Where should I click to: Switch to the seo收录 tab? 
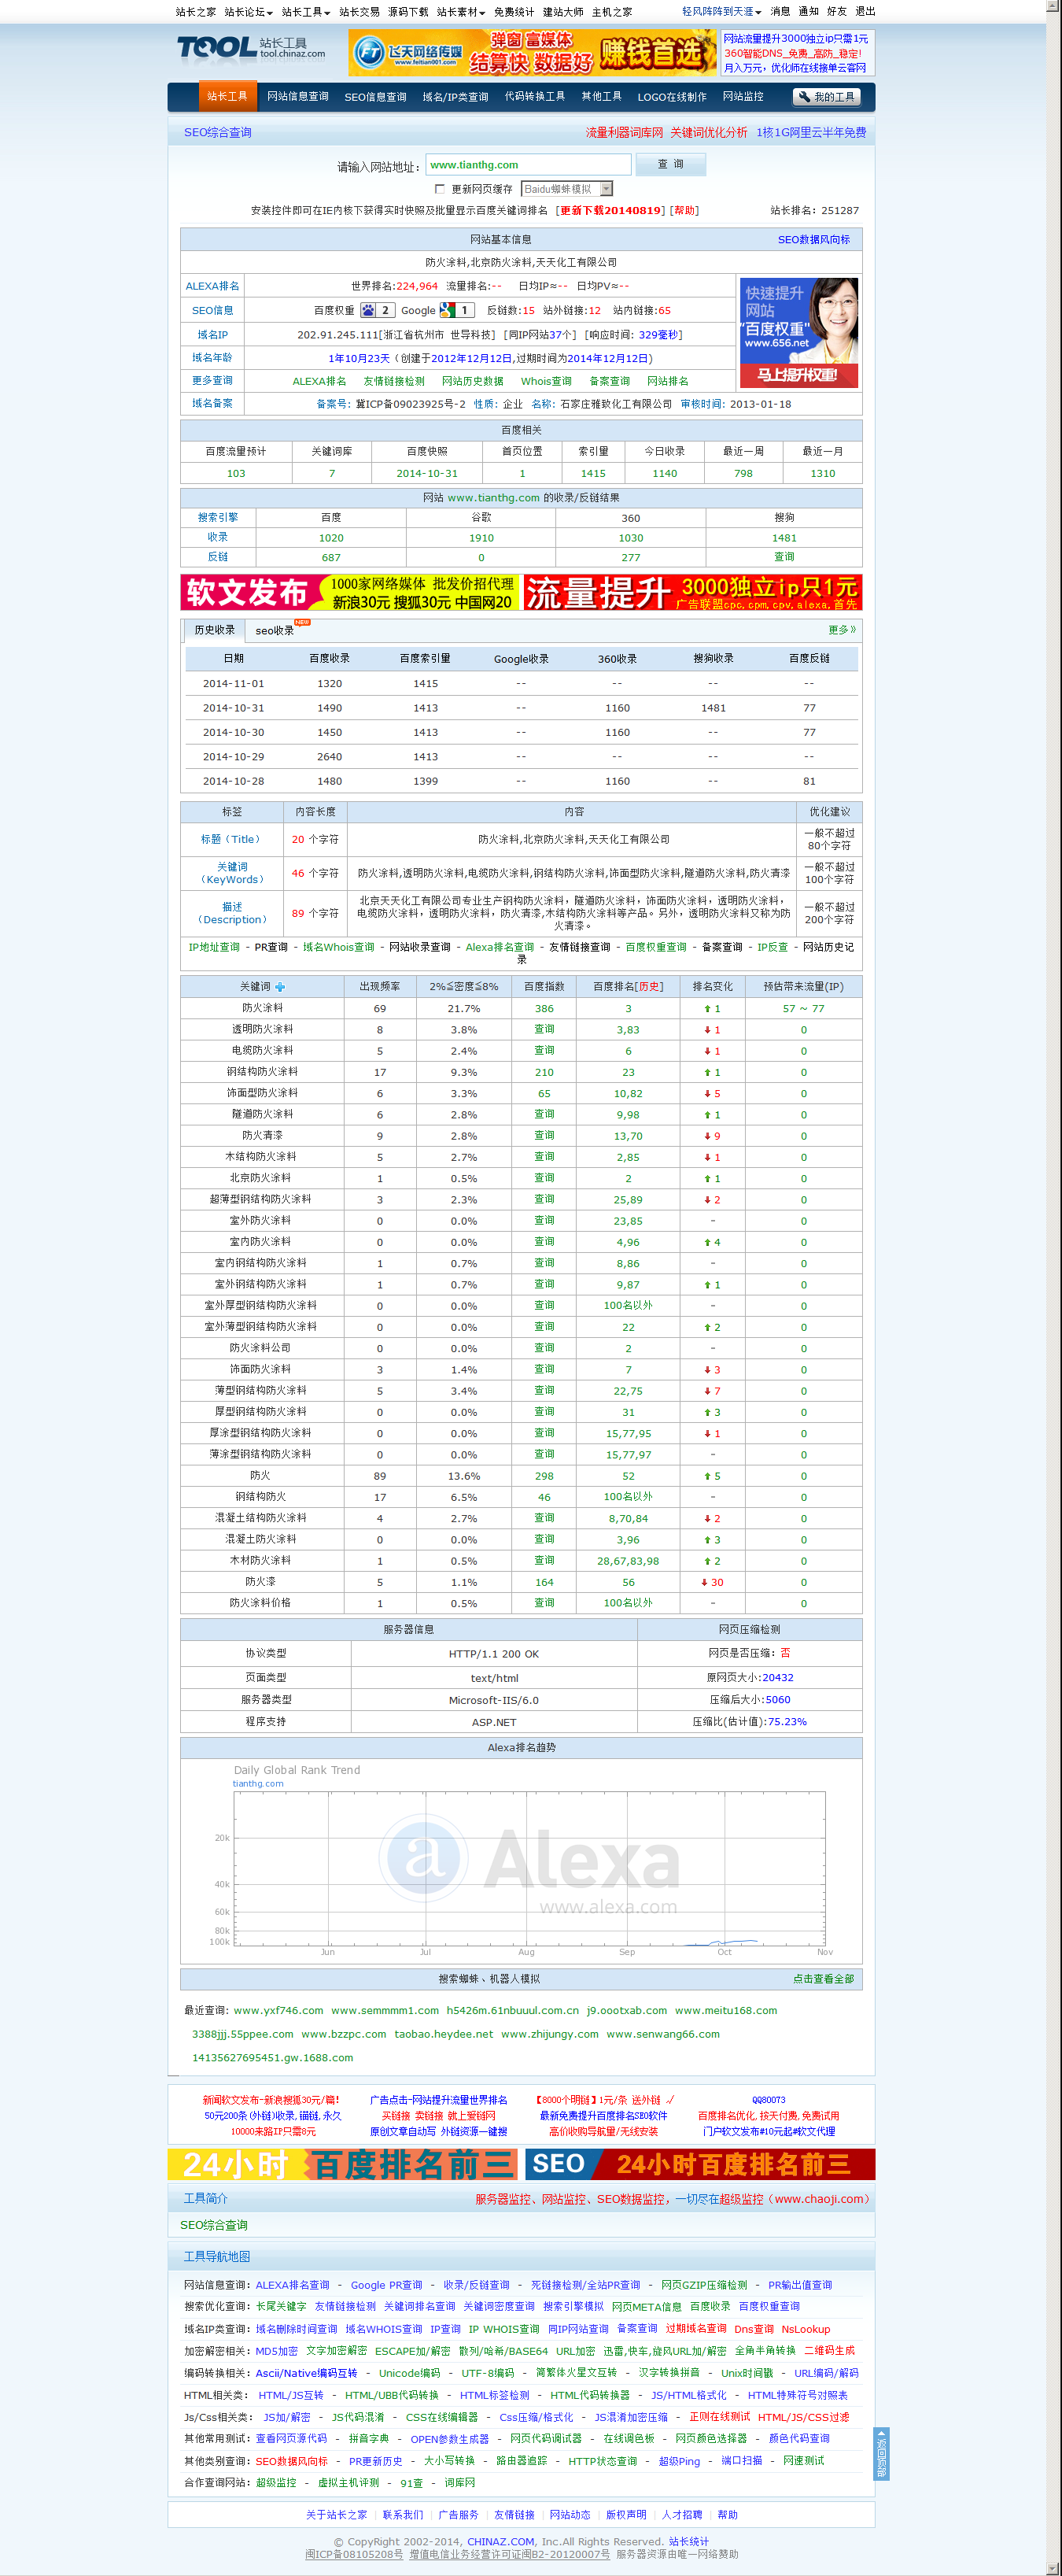tap(275, 631)
